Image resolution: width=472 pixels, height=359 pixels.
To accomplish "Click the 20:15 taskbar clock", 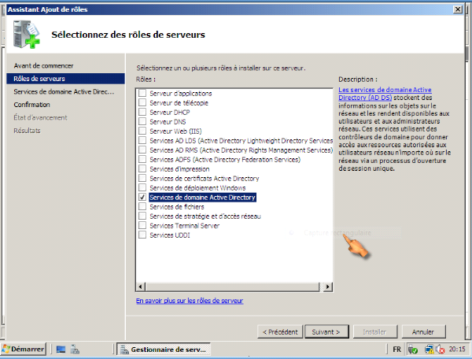I will pos(457,350).
